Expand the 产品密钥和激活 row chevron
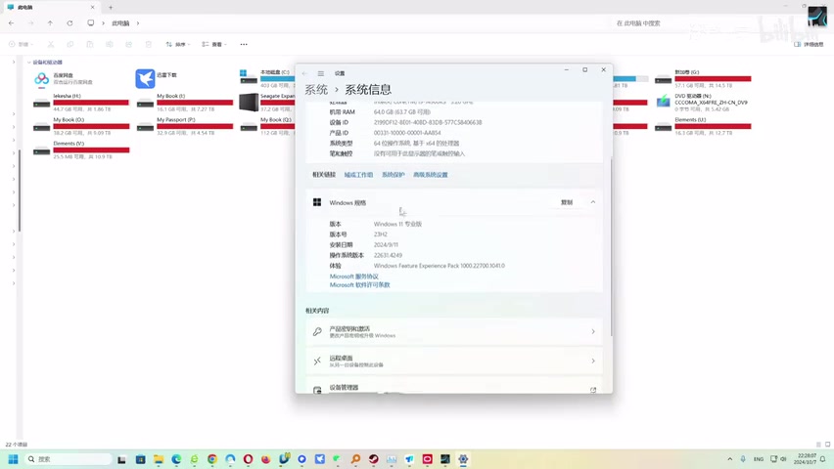The width and height of the screenshot is (834, 469). (x=593, y=331)
